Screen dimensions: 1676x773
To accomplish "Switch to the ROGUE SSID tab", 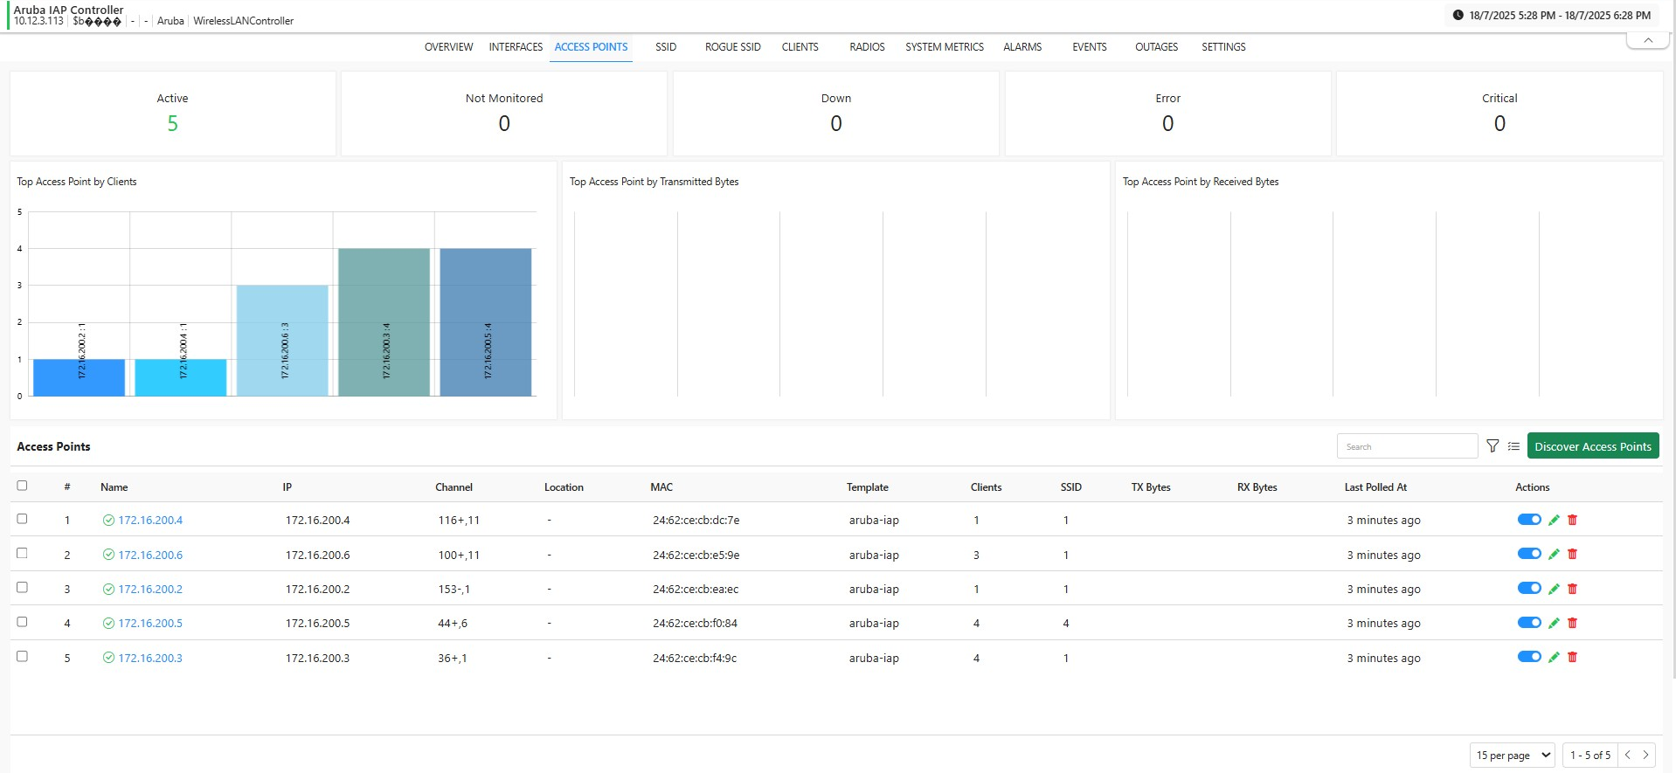I will click(x=732, y=47).
